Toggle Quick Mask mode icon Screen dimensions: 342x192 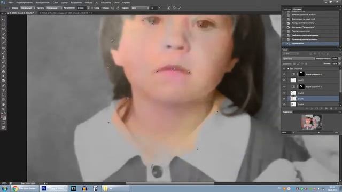tap(3, 123)
